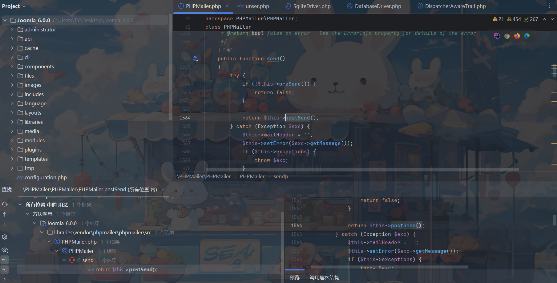Refresh find usages results
This screenshot has width=557, height=283.
pos(5,204)
